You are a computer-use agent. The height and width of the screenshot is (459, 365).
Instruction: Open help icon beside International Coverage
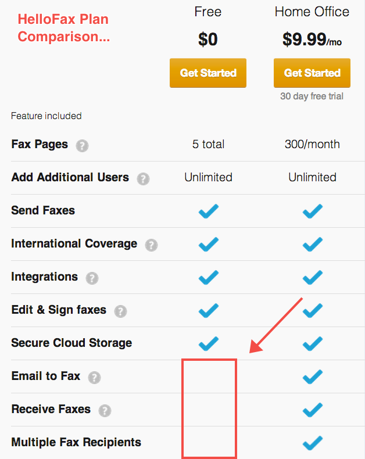(x=151, y=245)
